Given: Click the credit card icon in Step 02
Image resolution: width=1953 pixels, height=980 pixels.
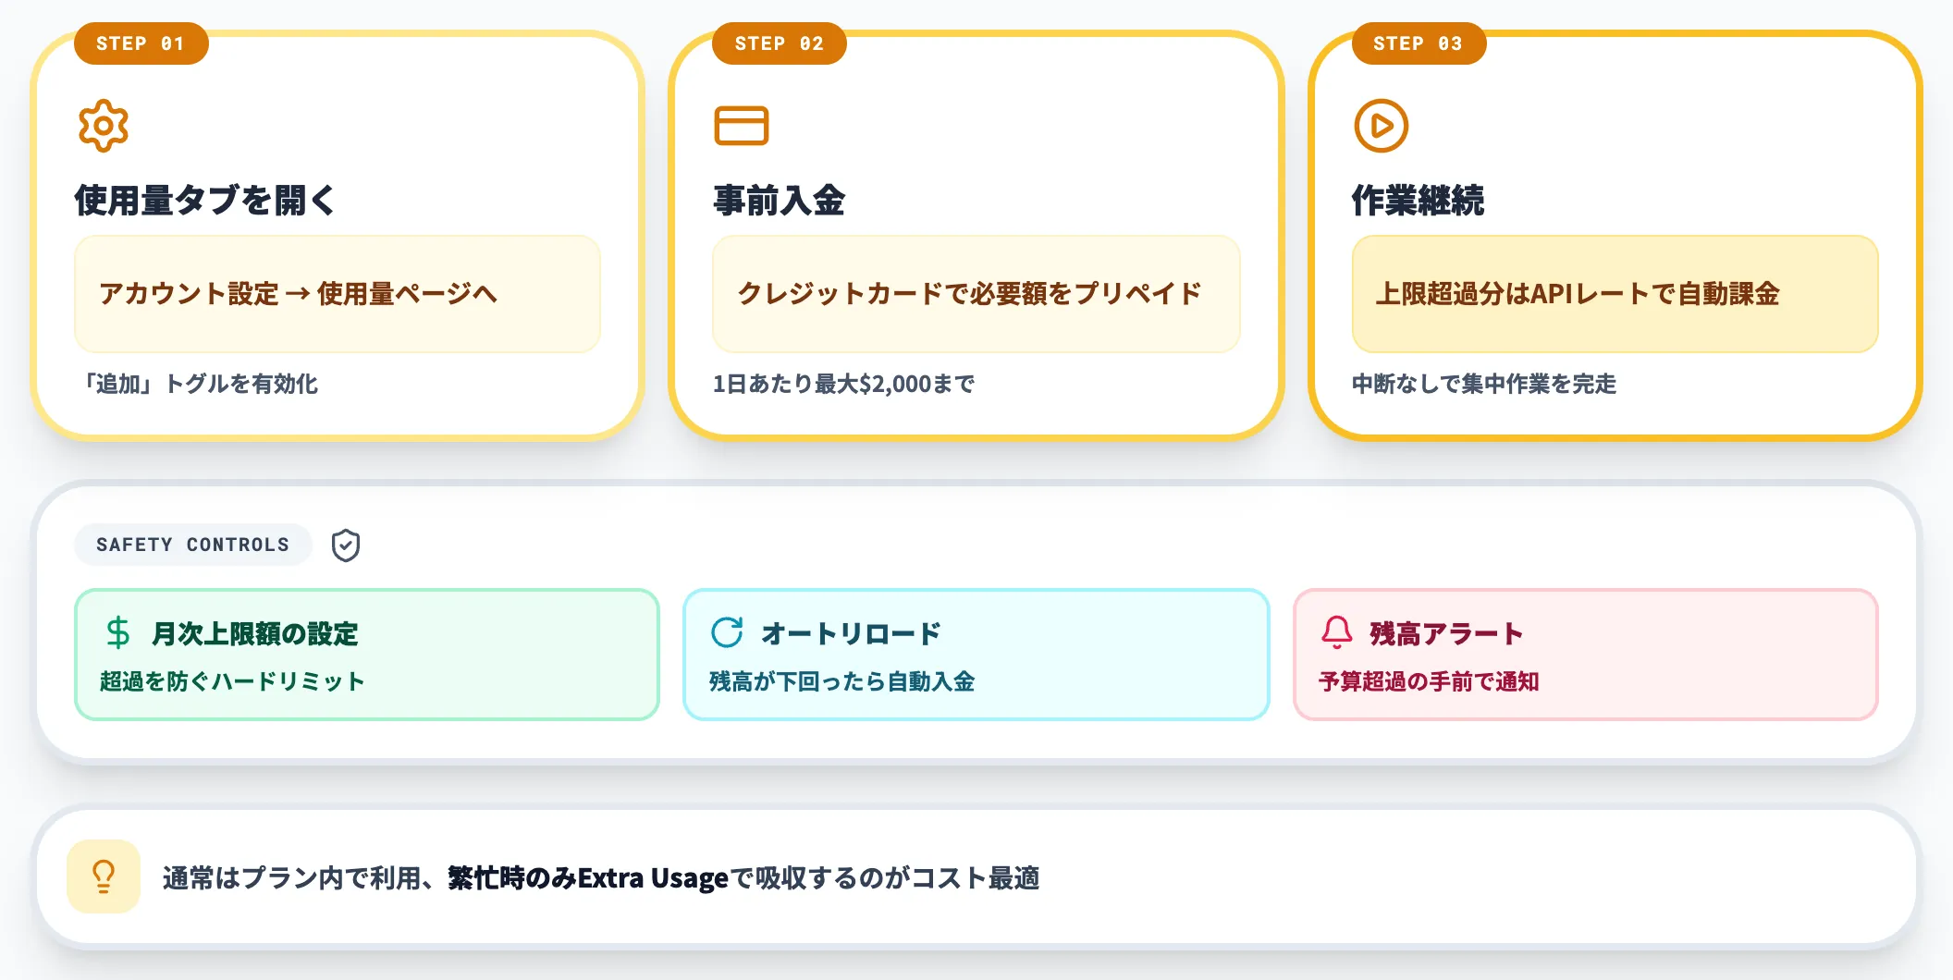Looking at the screenshot, I should click(742, 126).
